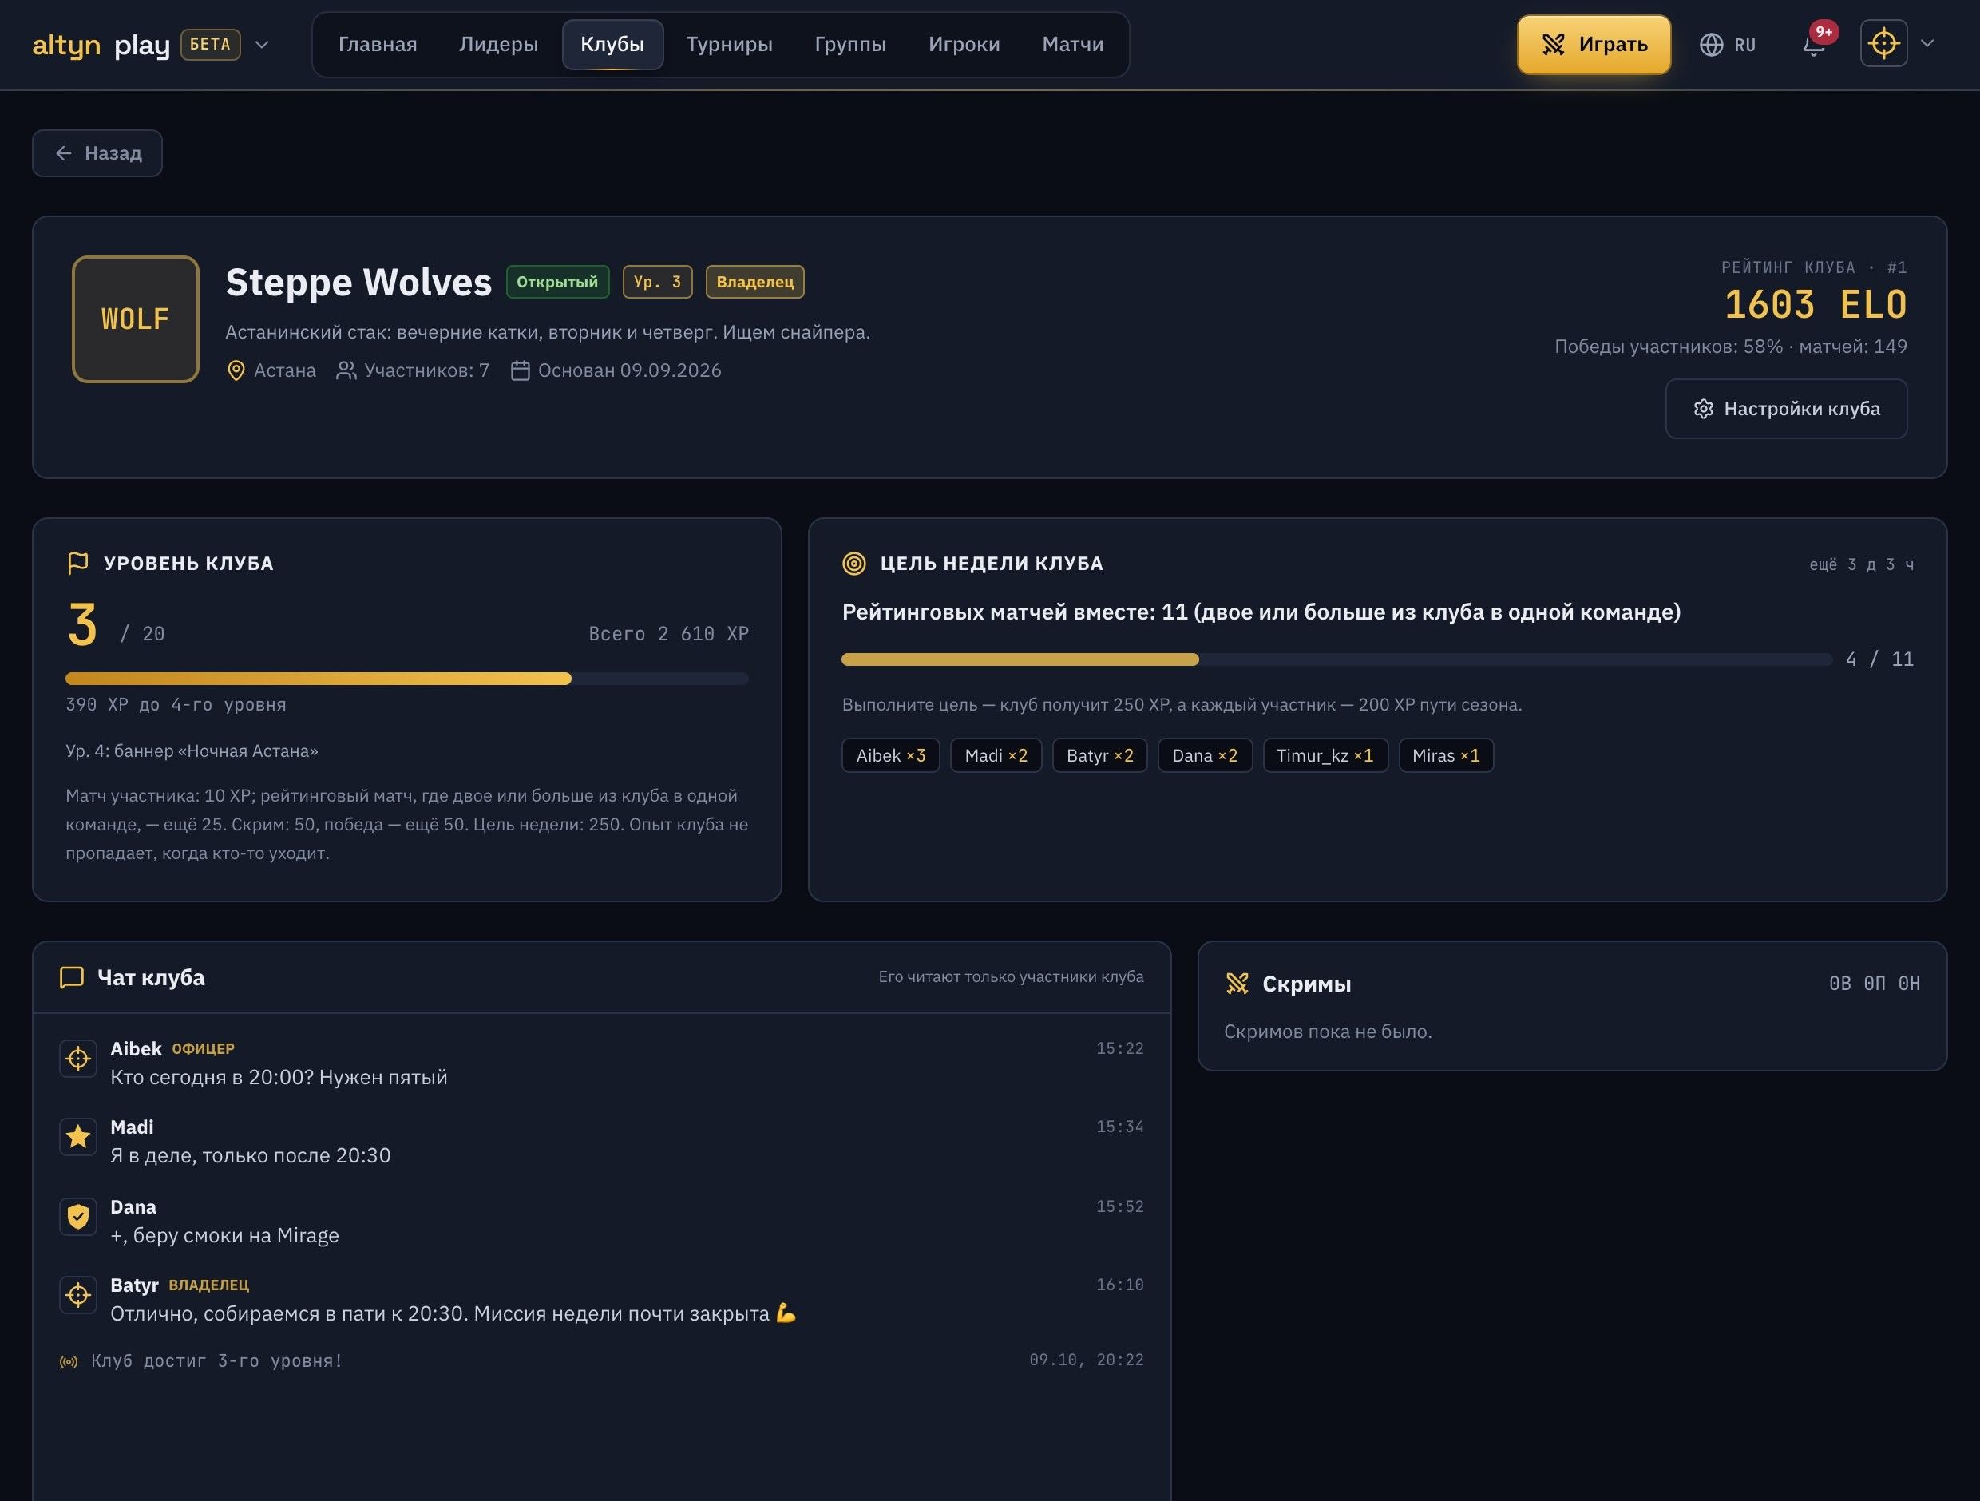This screenshot has height=1501, width=1980.
Task: Click the chat bubble icon of Чат клуба
Action: point(72,977)
